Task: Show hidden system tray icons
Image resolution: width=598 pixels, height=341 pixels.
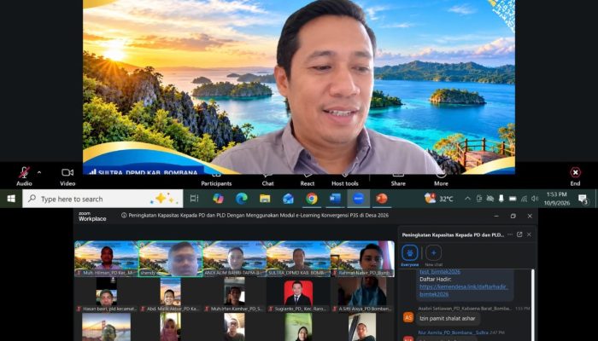Action: point(467,199)
